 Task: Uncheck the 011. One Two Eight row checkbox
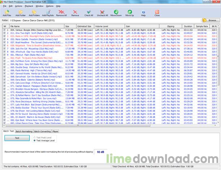click(x=4, y=33)
